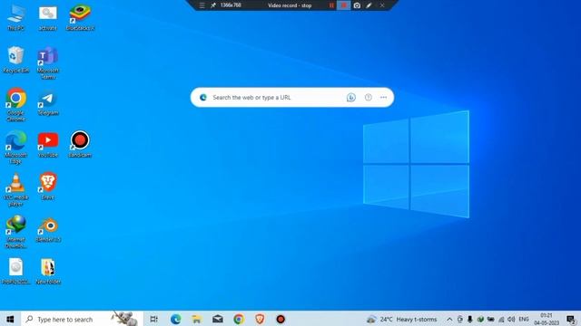Screen dimensions: 581x326
Task: Open the Windows Start menu
Action: click(x=10, y=319)
